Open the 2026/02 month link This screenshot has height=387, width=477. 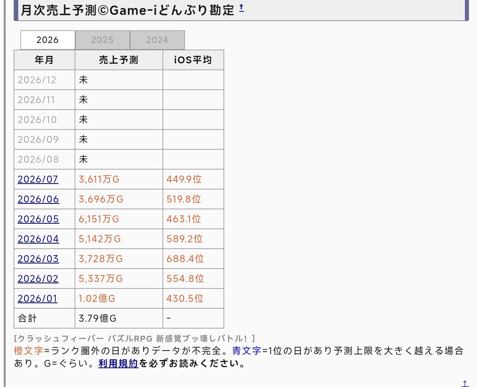click(x=38, y=279)
